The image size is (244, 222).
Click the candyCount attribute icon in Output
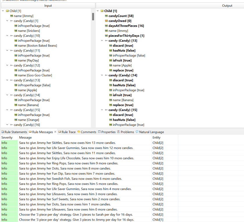click(x=106, y=16)
